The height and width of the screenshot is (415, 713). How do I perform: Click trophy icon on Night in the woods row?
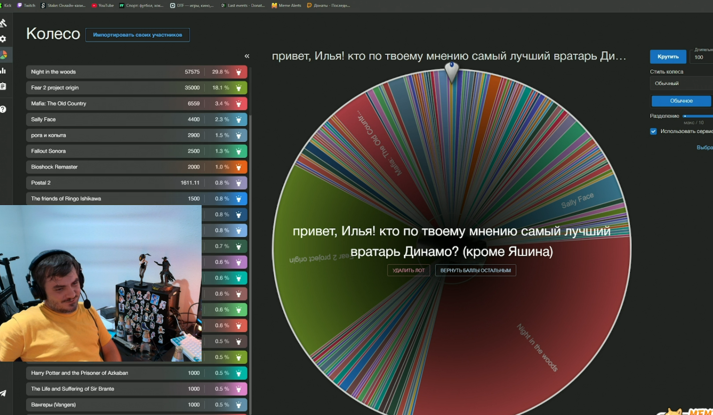[238, 72]
